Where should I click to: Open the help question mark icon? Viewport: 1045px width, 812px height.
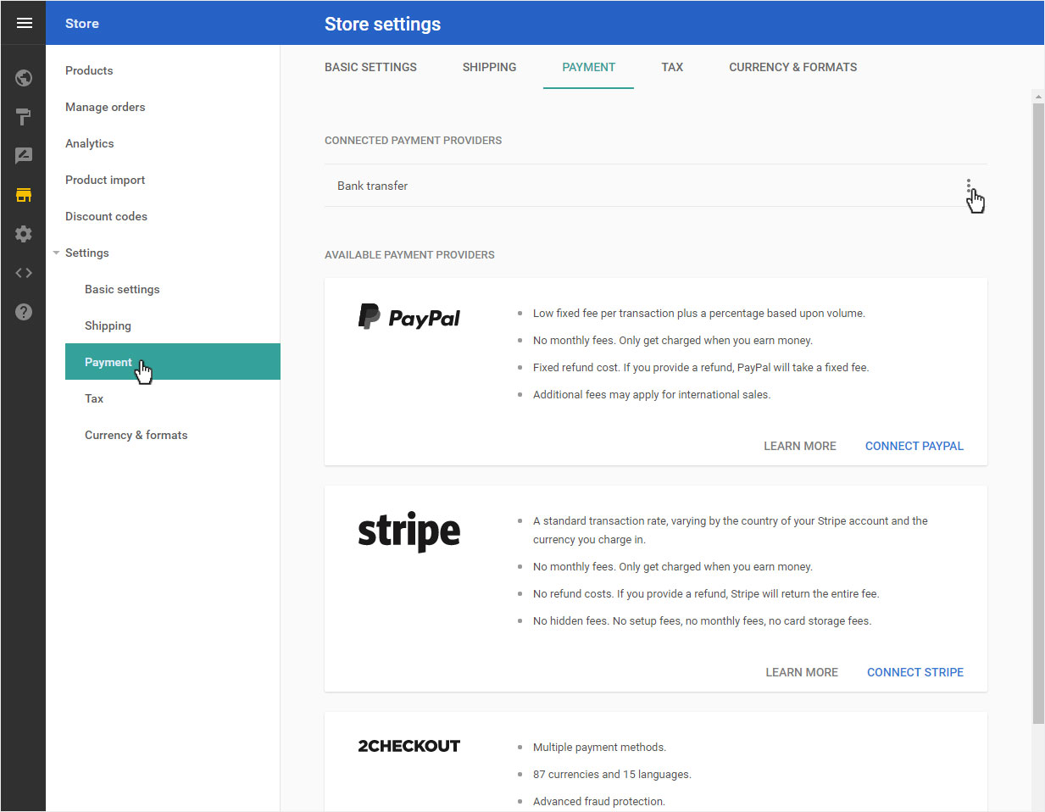coord(24,312)
